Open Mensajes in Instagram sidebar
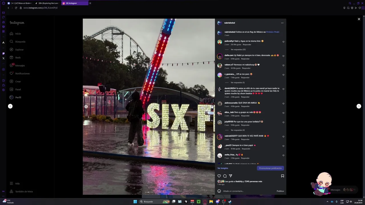Image resolution: width=365 pixels, height=205 pixels. coord(17,65)
